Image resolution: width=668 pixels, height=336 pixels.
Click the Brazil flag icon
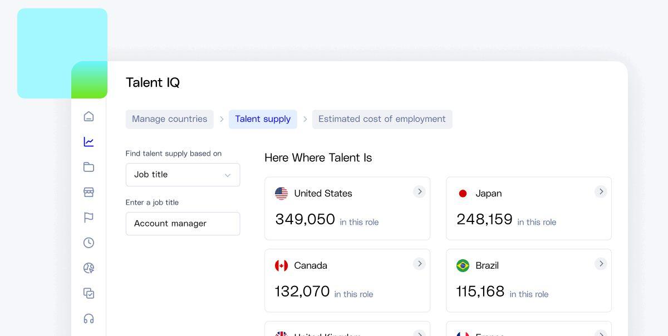(463, 266)
